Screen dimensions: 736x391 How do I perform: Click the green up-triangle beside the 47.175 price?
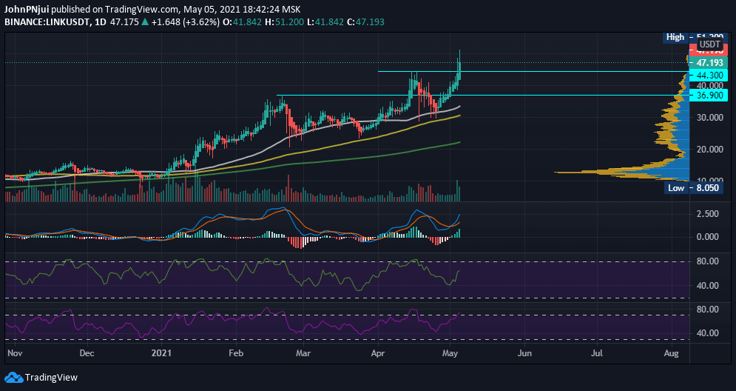[146, 21]
